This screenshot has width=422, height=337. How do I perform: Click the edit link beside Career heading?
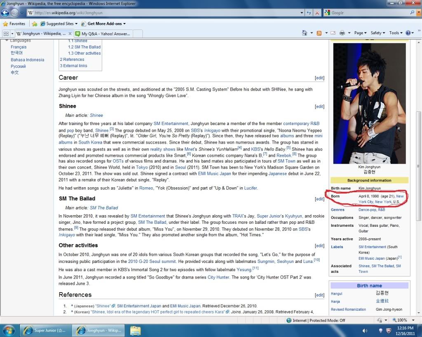pos(319,78)
